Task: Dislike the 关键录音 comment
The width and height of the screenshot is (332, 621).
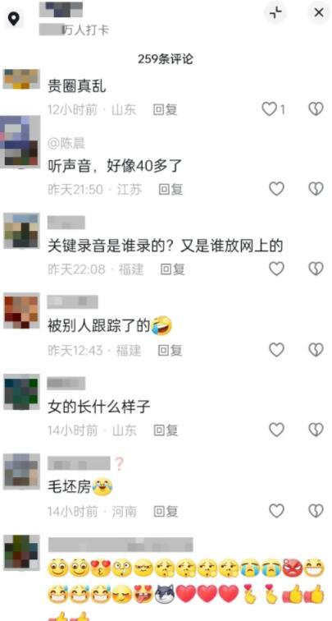Action: click(x=316, y=269)
